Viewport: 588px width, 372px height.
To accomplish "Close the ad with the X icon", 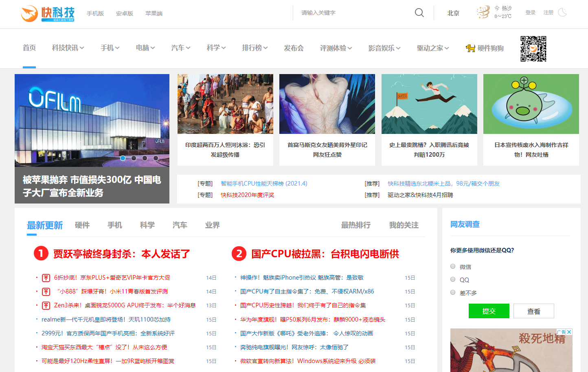I will [569, 332].
